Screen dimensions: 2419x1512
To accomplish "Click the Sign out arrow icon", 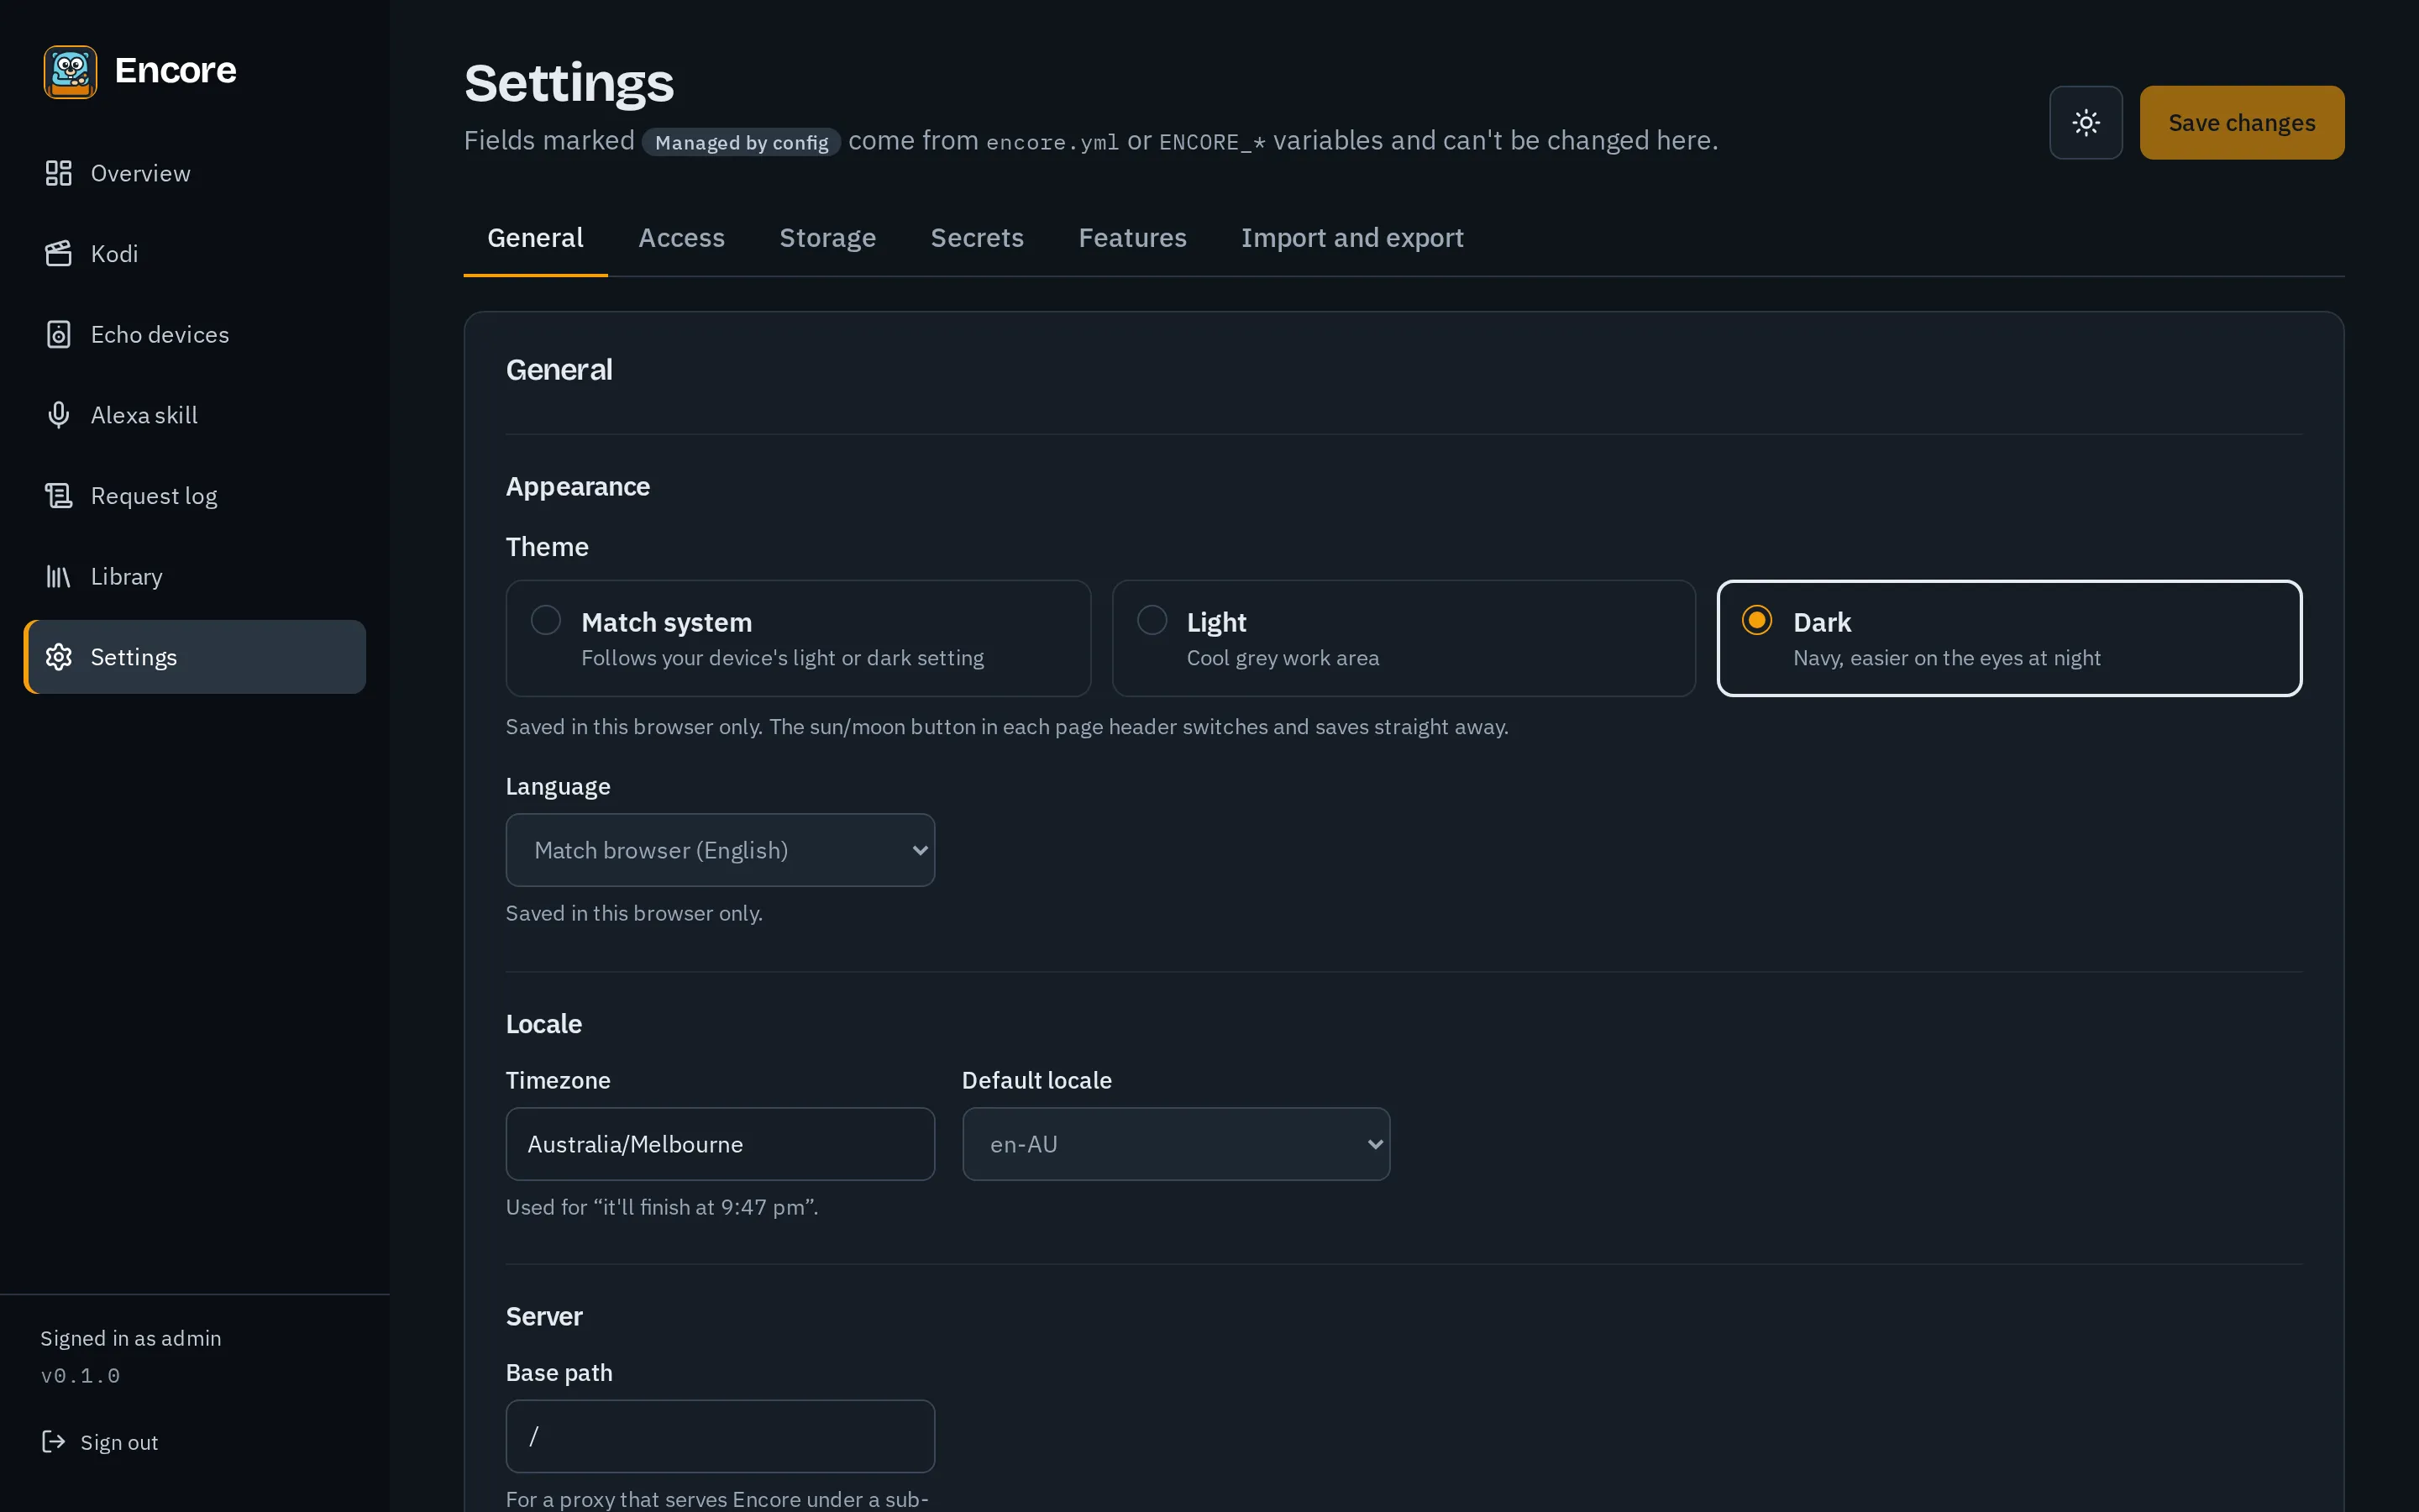I will coord(53,1441).
